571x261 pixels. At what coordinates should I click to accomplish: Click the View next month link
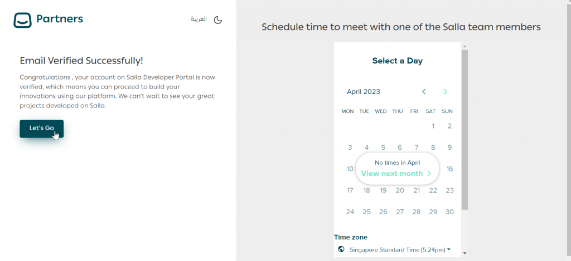(x=392, y=174)
